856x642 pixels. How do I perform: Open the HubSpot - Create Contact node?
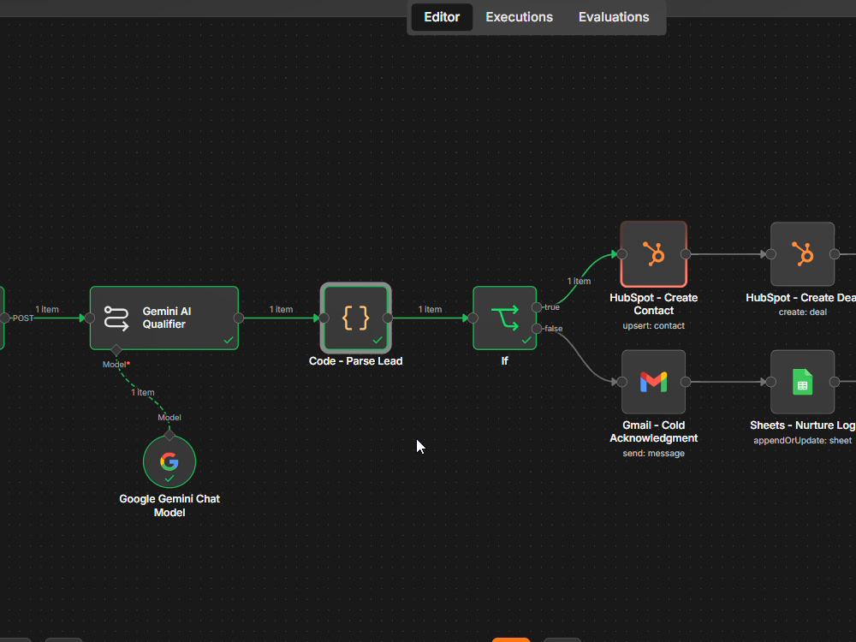(x=653, y=254)
